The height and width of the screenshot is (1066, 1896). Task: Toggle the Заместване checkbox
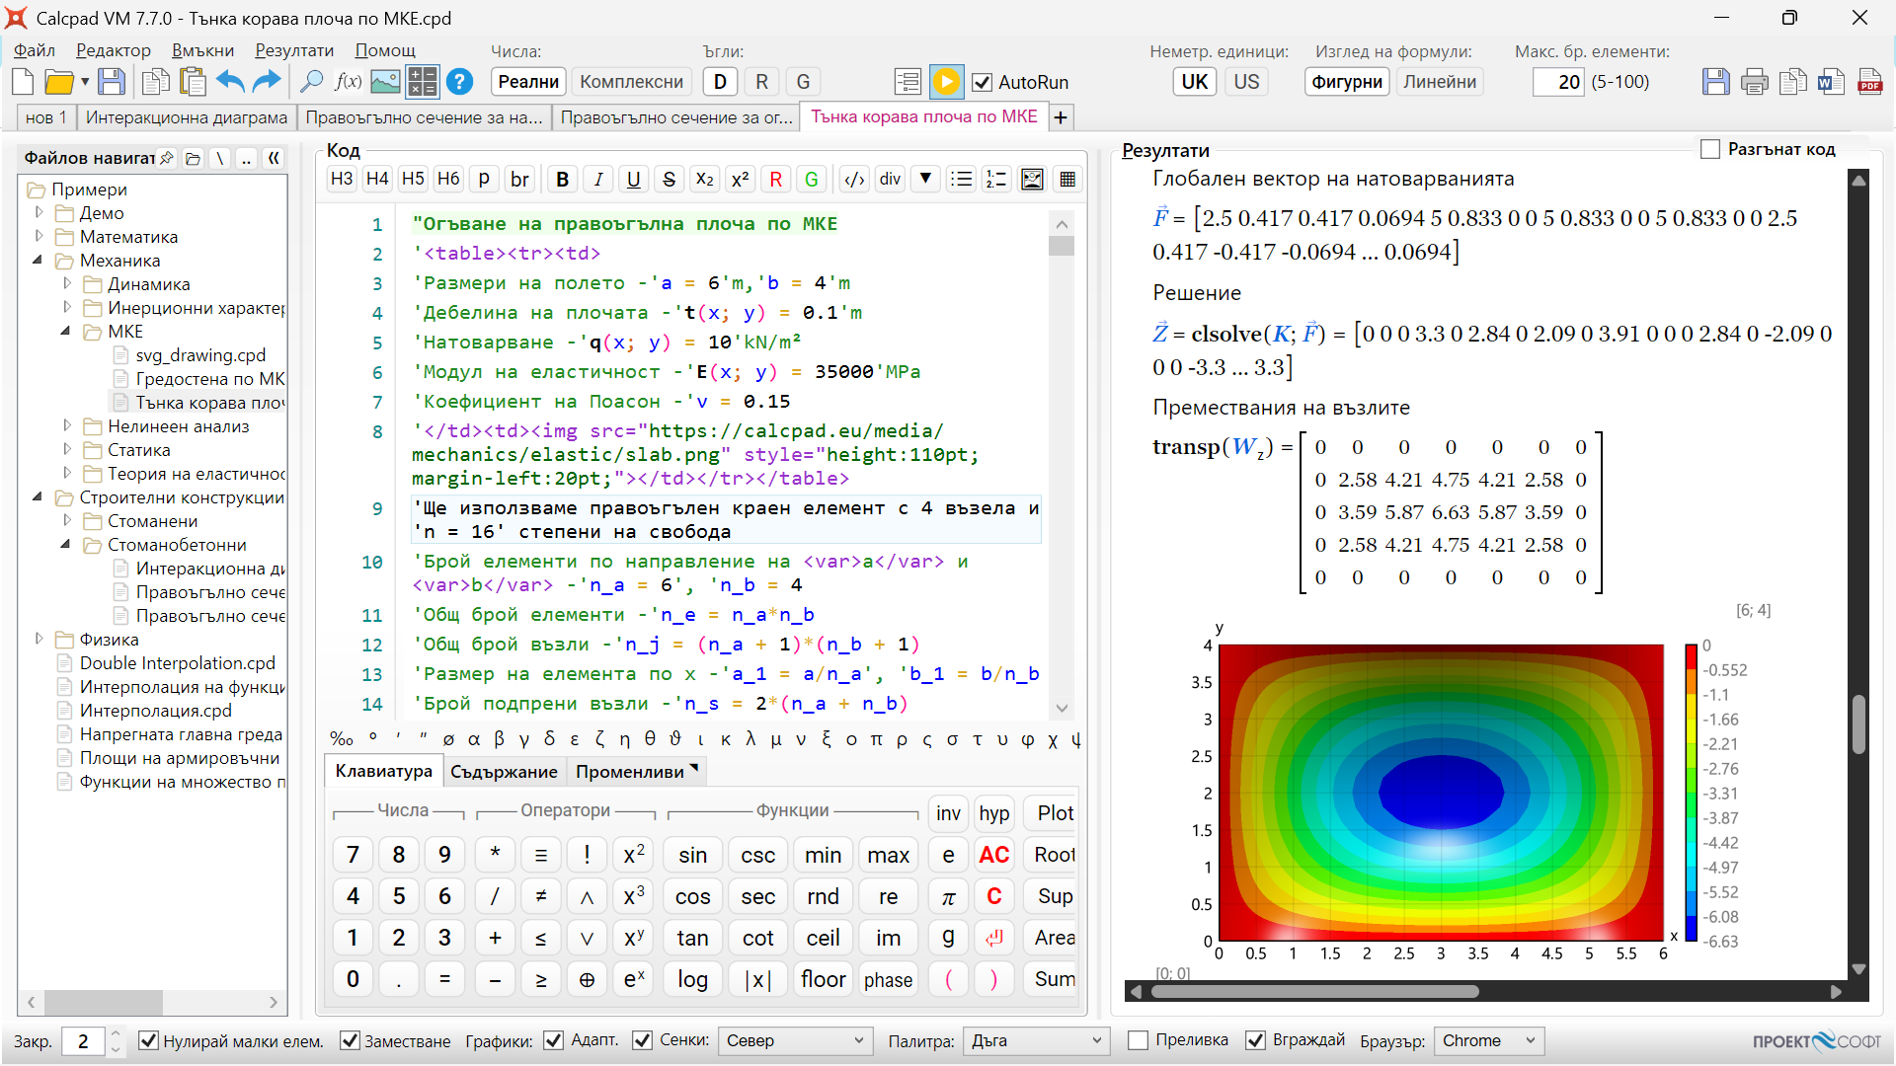point(350,1040)
